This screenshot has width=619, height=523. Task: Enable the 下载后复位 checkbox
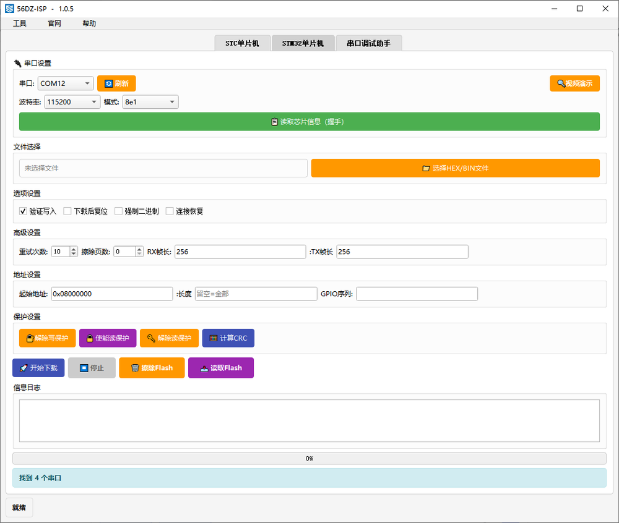pos(68,211)
